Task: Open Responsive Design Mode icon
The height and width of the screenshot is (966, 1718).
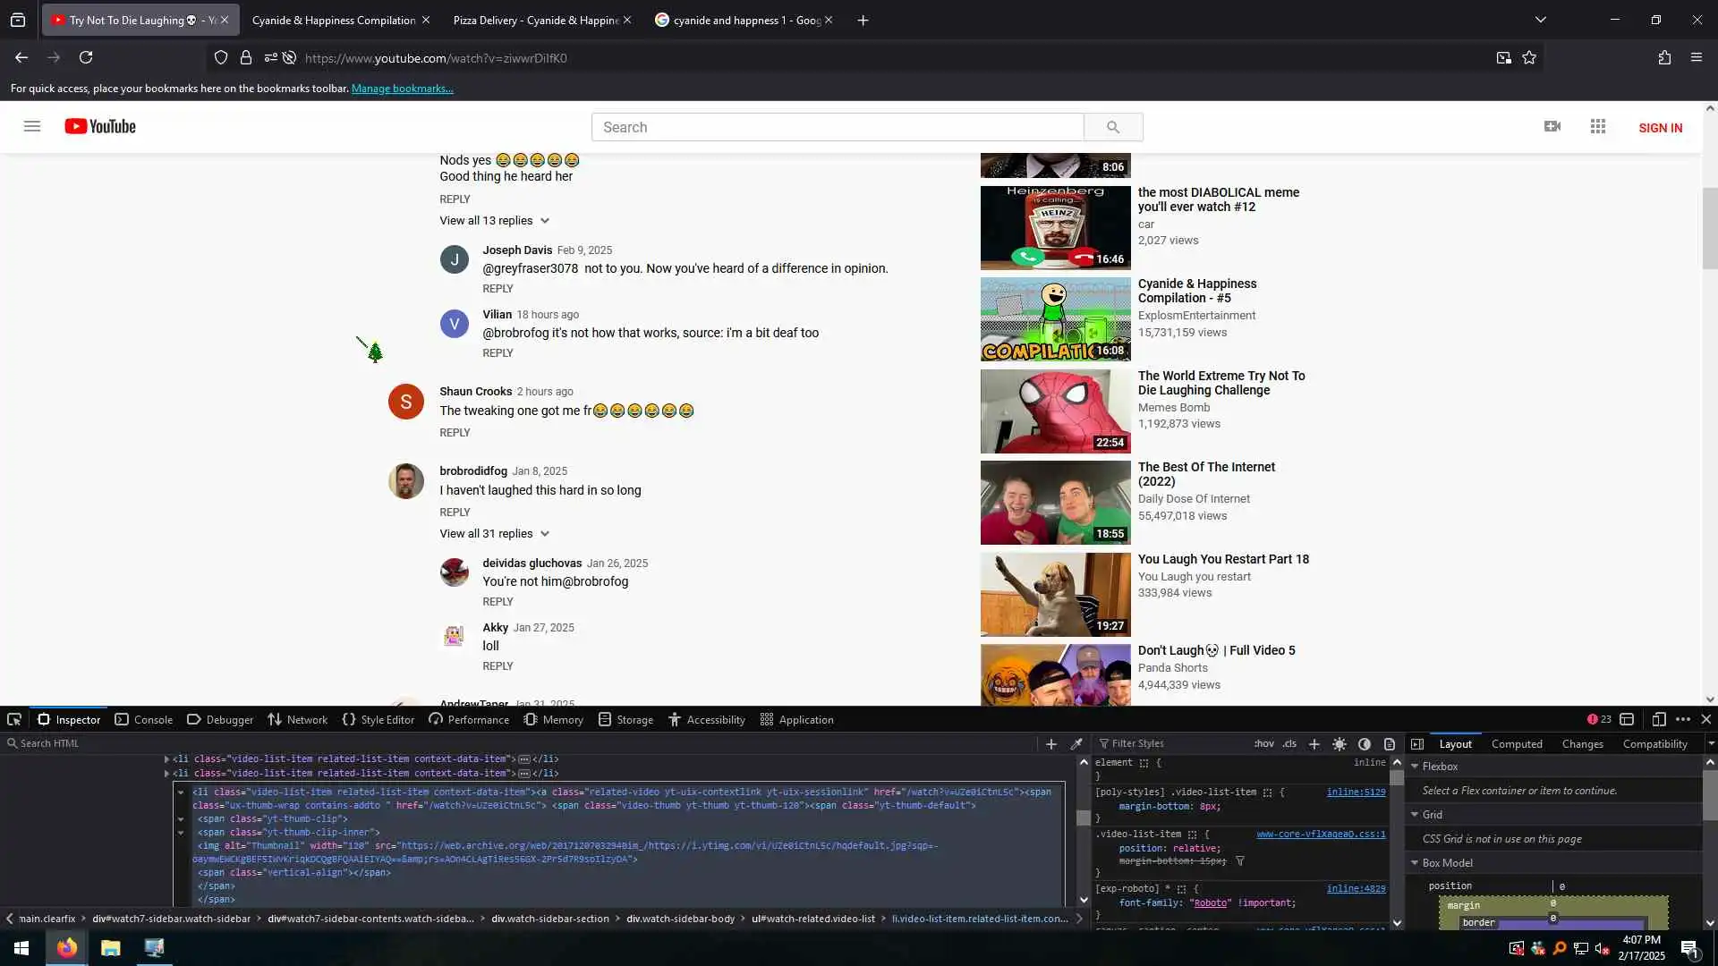Action: coord(1658,719)
